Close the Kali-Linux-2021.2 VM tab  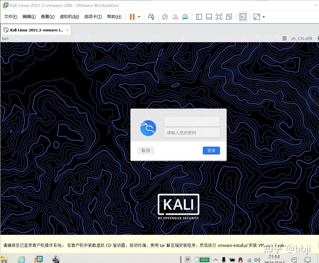coord(67,30)
